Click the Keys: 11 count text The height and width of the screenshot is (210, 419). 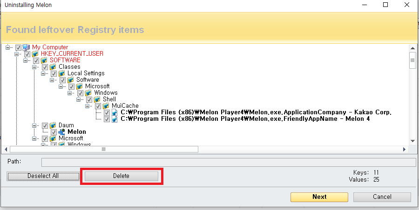click(x=366, y=173)
